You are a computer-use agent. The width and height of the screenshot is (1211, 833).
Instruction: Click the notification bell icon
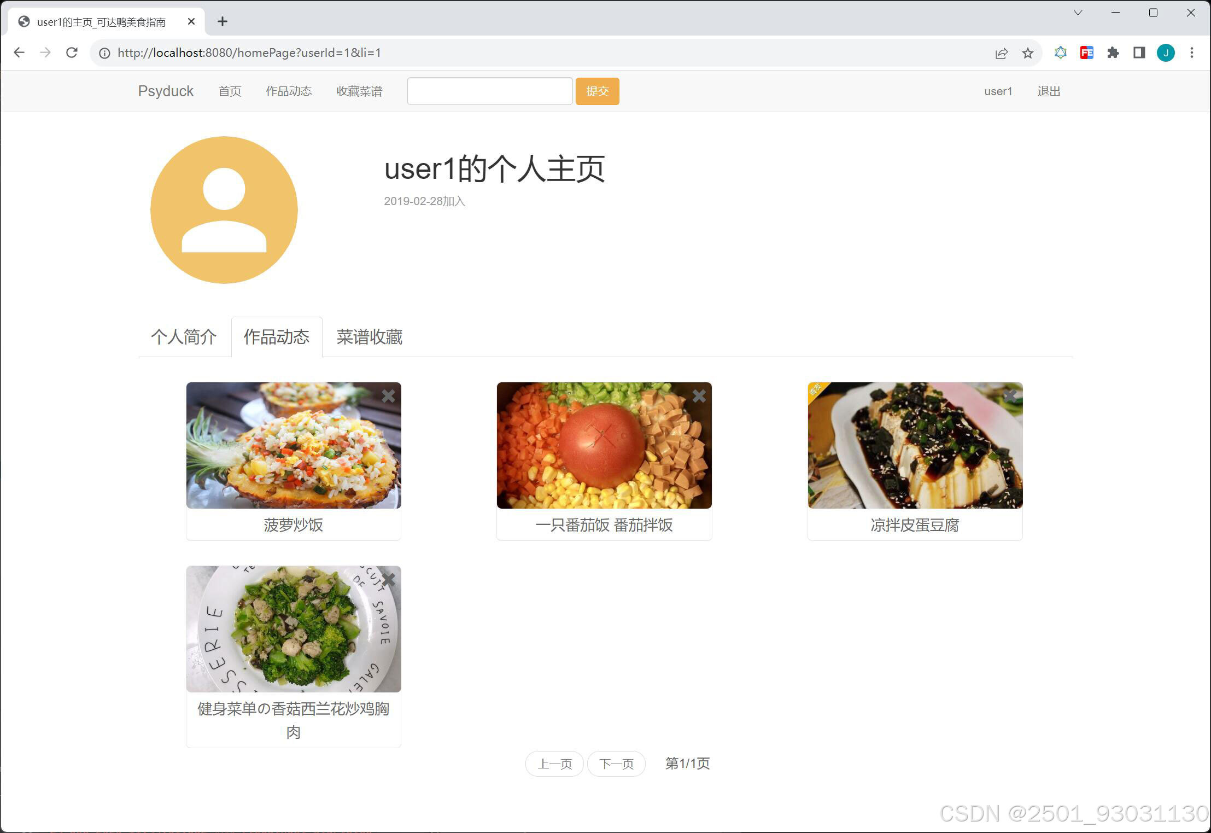coord(1060,53)
